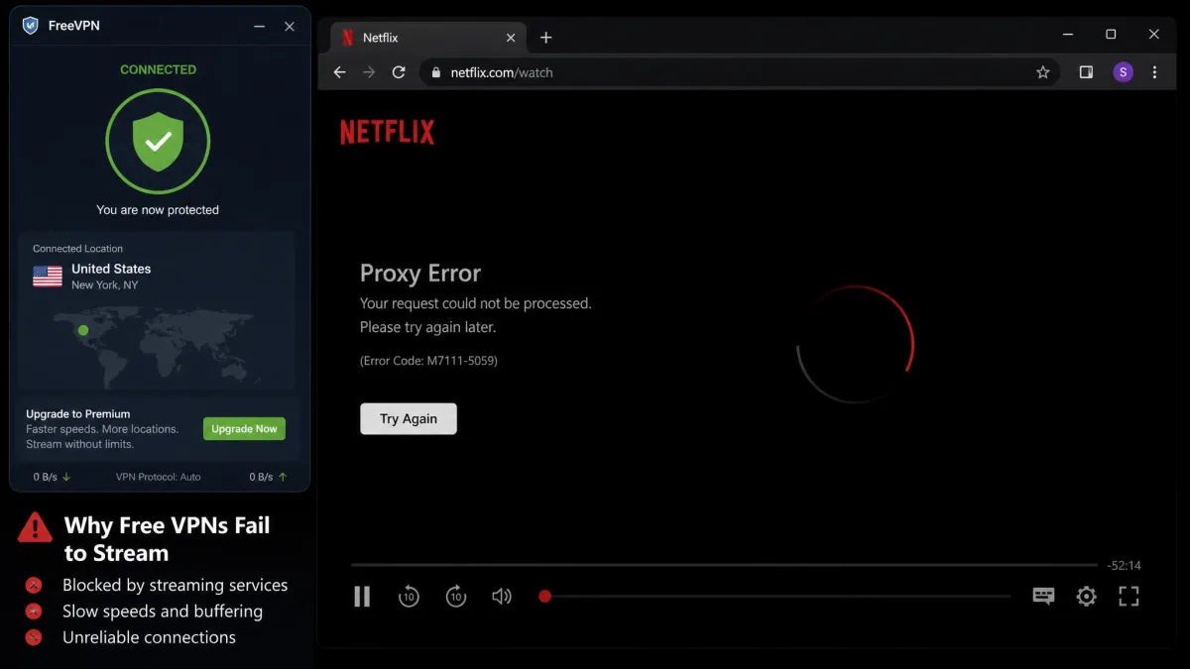Minimize the FreeVPN window
The image size is (1190, 669).
coord(259,27)
